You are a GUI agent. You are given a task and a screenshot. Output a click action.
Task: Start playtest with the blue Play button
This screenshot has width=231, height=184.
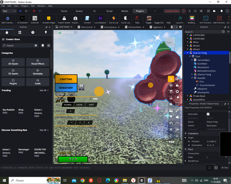pyautogui.click(x=20, y=11)
